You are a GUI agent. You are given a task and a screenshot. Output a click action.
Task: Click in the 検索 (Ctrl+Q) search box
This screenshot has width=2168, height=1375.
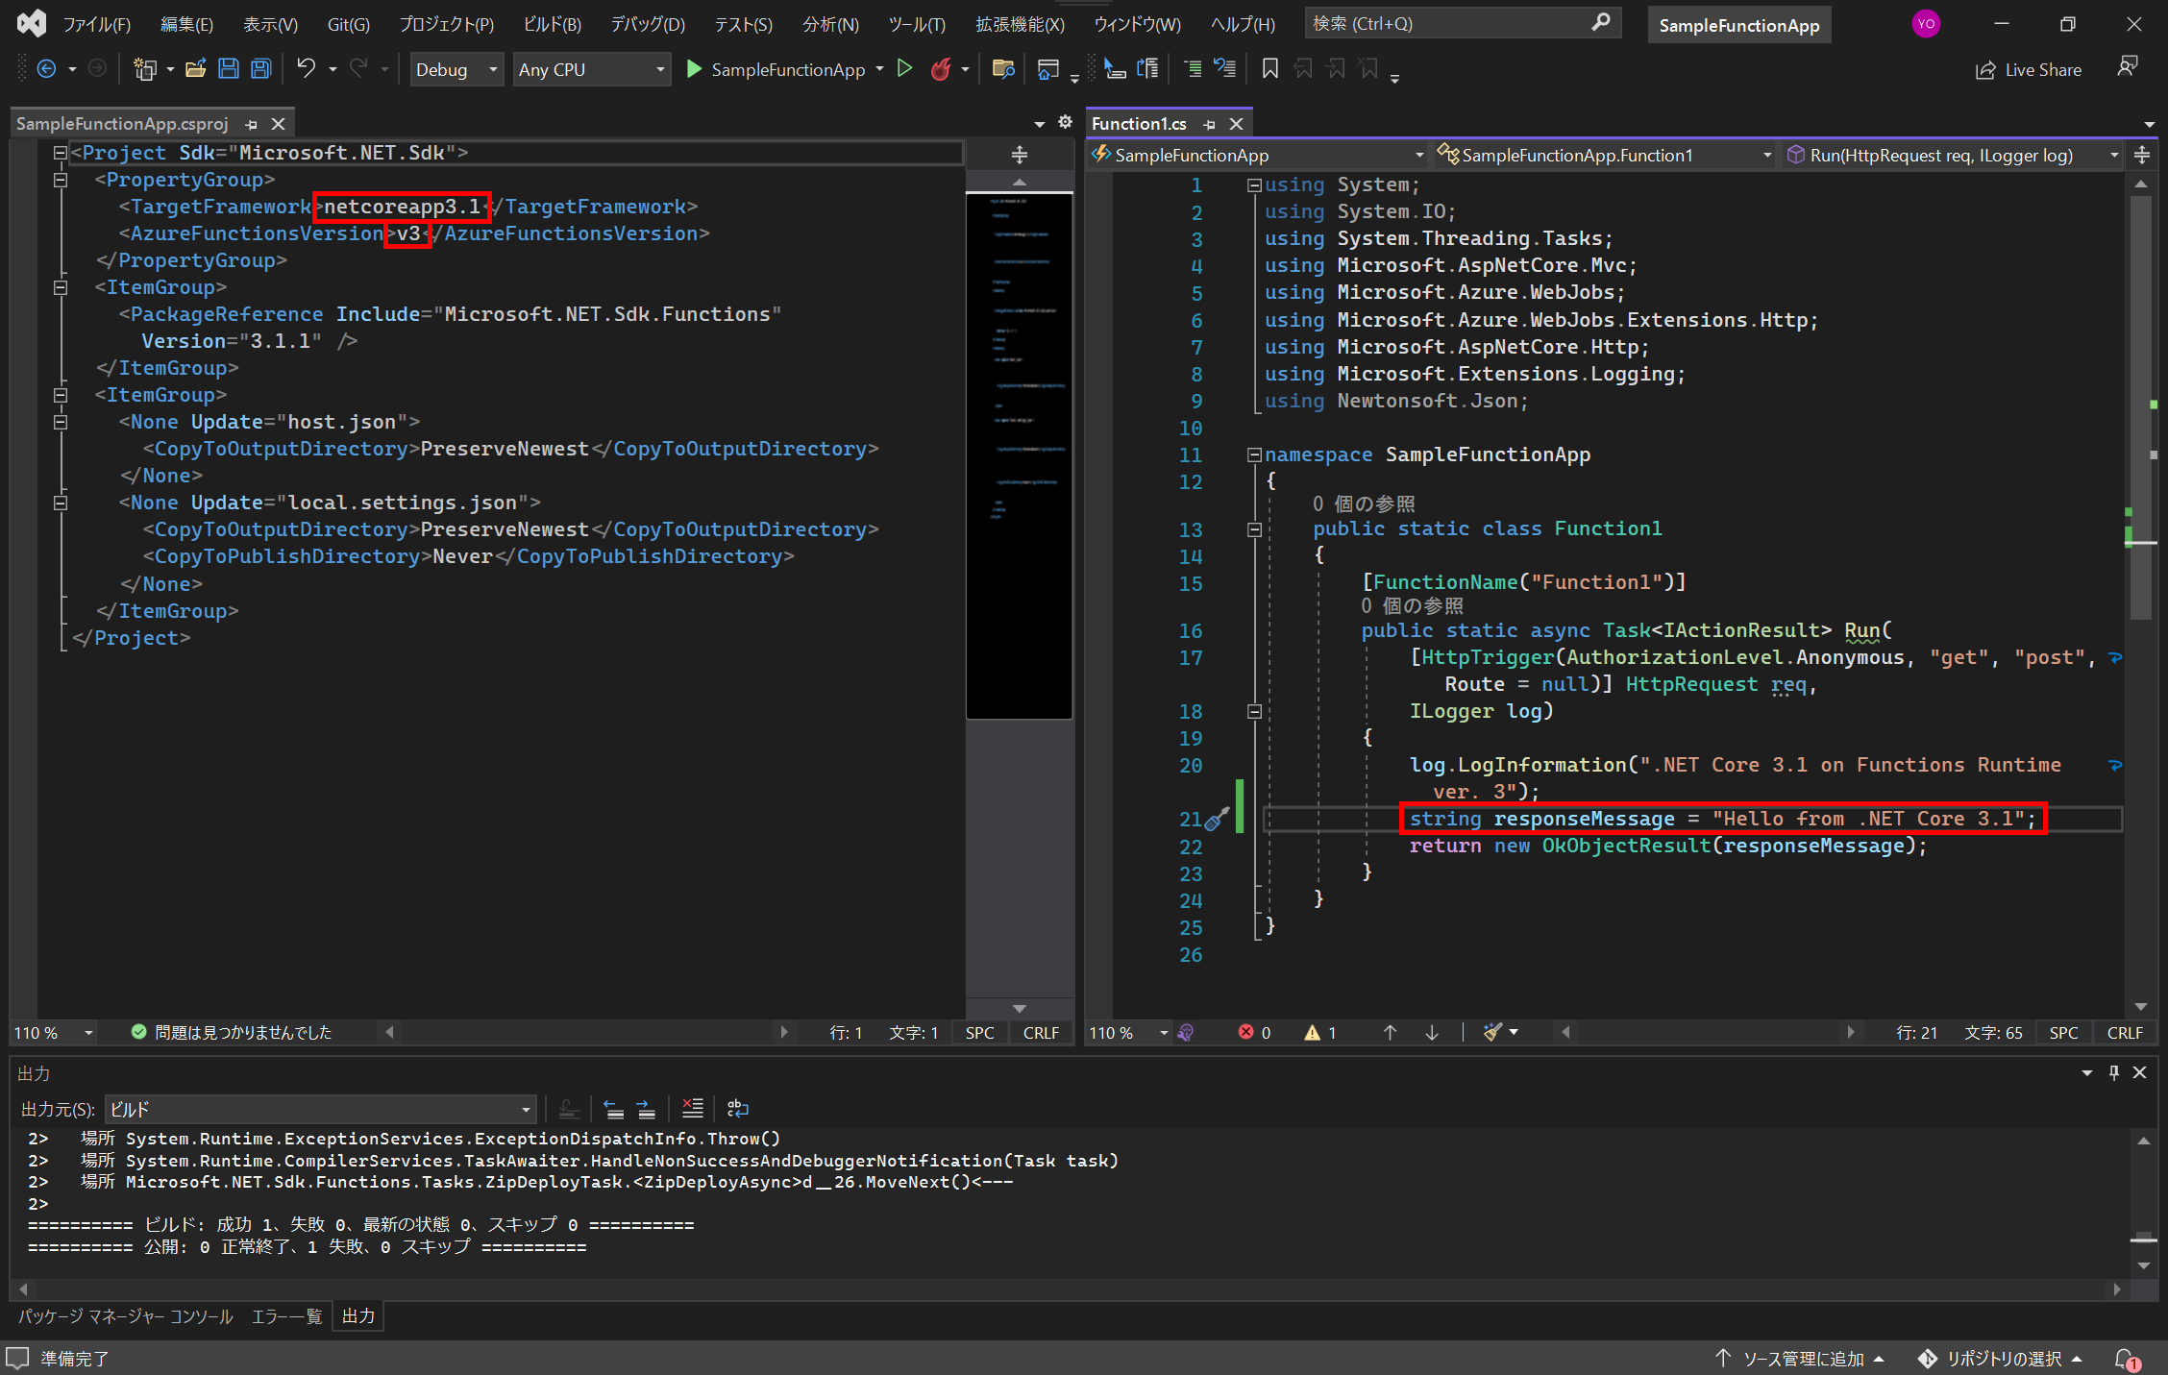(1449, 23)
